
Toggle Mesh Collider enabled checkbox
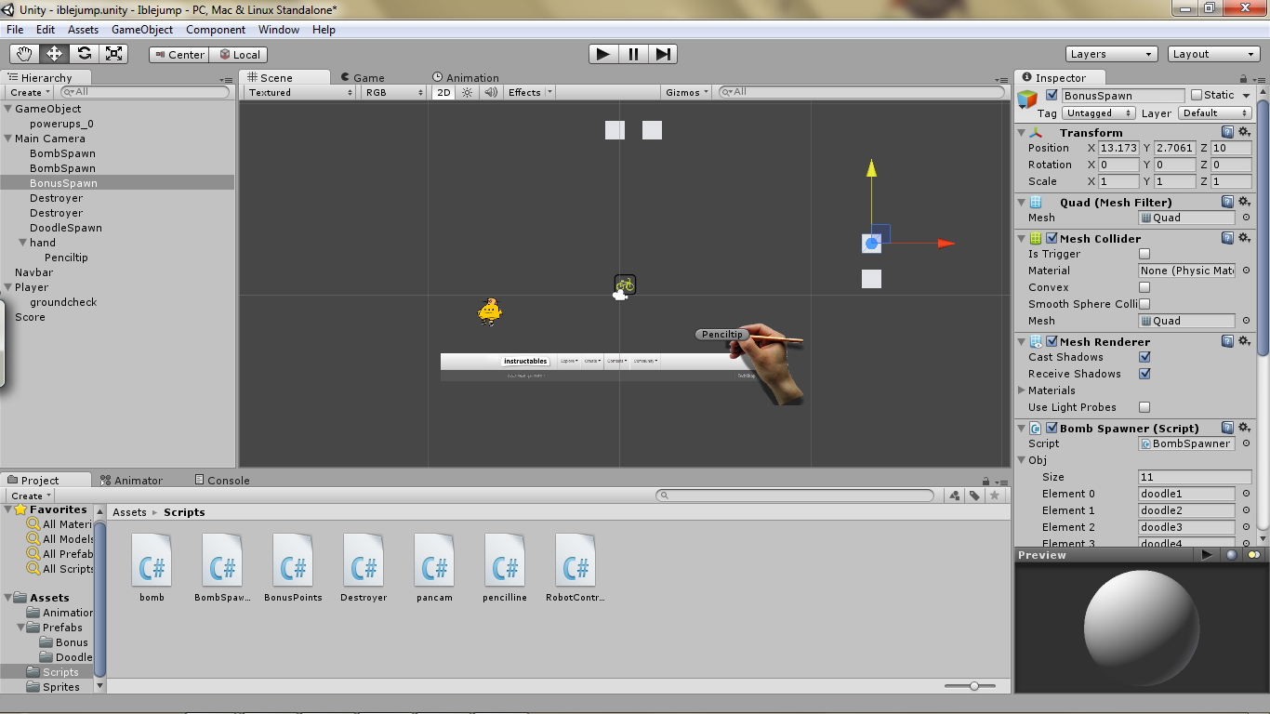(x=1052, y=238)
